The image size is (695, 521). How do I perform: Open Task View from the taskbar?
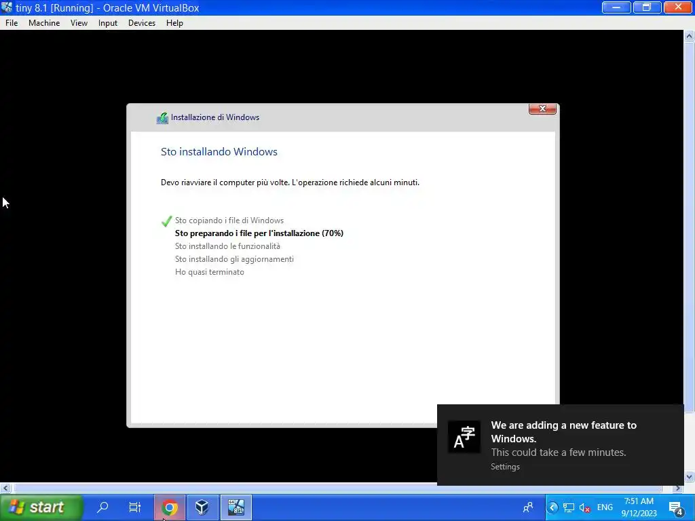135,507
